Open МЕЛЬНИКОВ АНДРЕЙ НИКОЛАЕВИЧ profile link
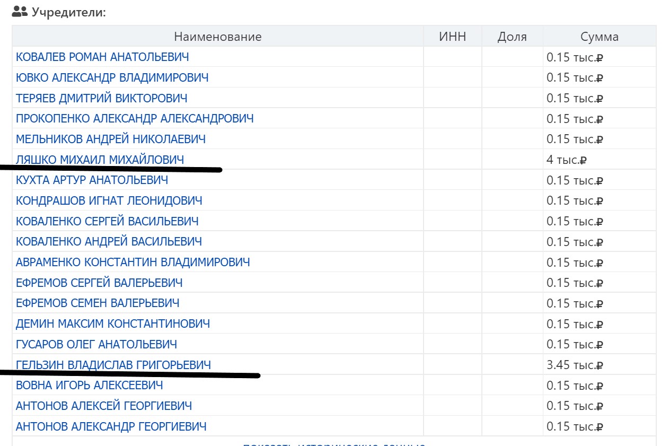Screen dimensions: 669x446 [x=111, y=139]
